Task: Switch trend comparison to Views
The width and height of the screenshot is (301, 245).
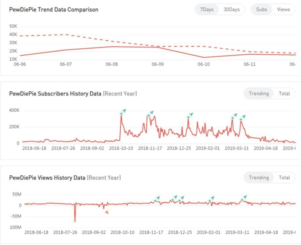Action: pos(283,9)
